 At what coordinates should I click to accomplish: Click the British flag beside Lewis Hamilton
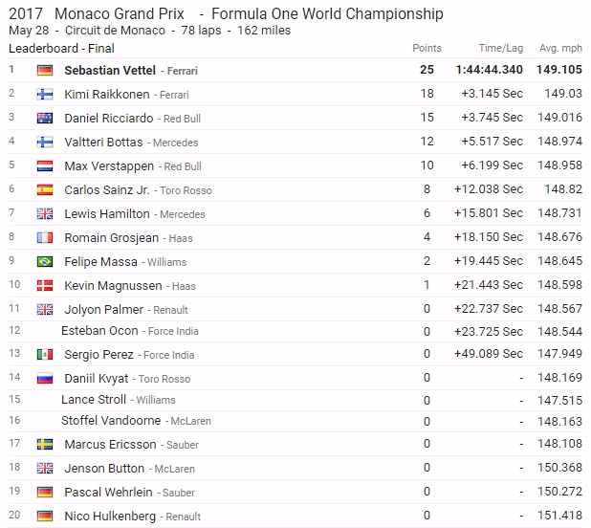point(44,213)
